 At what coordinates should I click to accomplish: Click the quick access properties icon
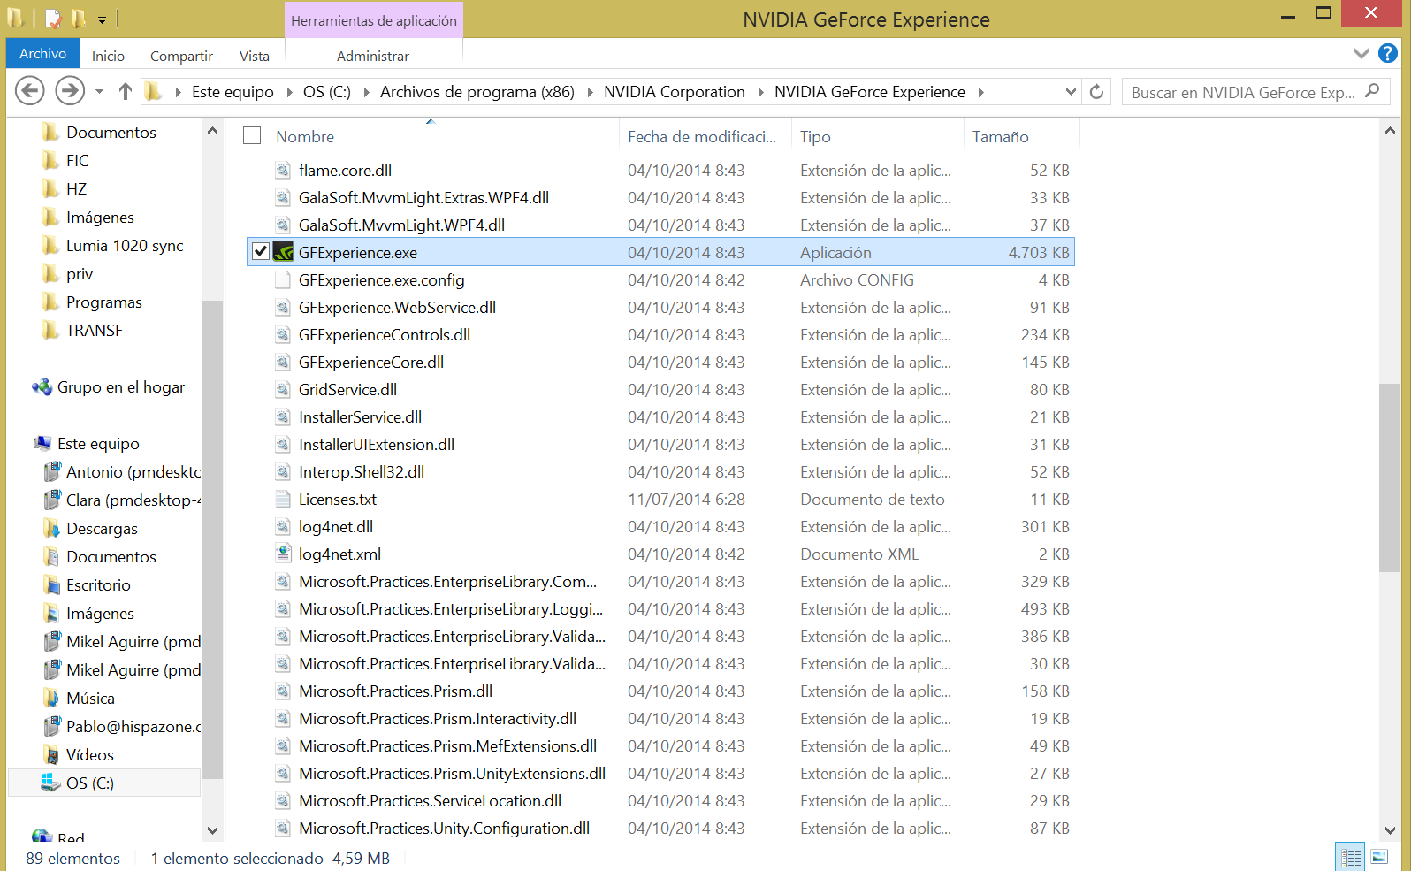(x=53, y=18)
